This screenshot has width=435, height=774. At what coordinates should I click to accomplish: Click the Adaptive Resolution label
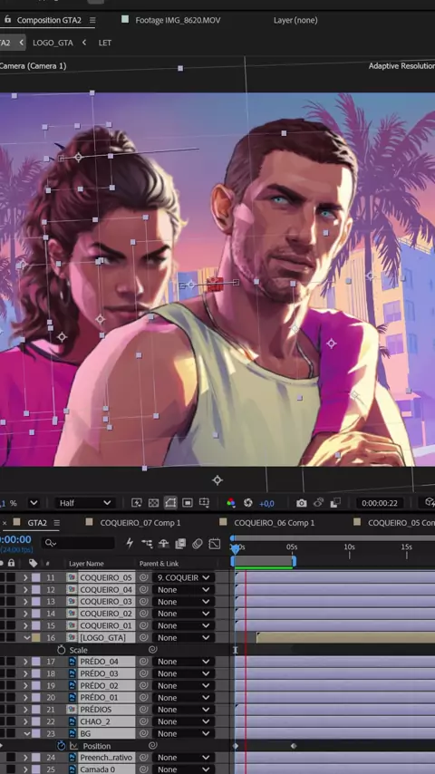tap(401, 65)
